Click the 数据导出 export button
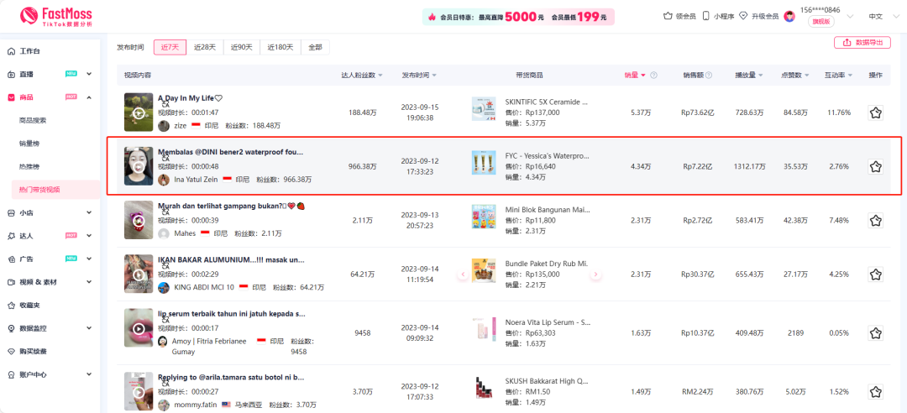 [x=862, y=42]
